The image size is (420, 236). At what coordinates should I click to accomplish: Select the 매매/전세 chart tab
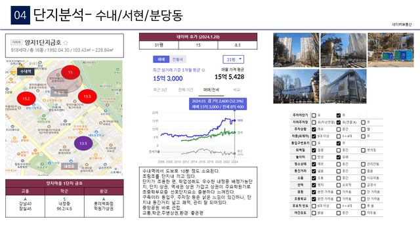211,90
